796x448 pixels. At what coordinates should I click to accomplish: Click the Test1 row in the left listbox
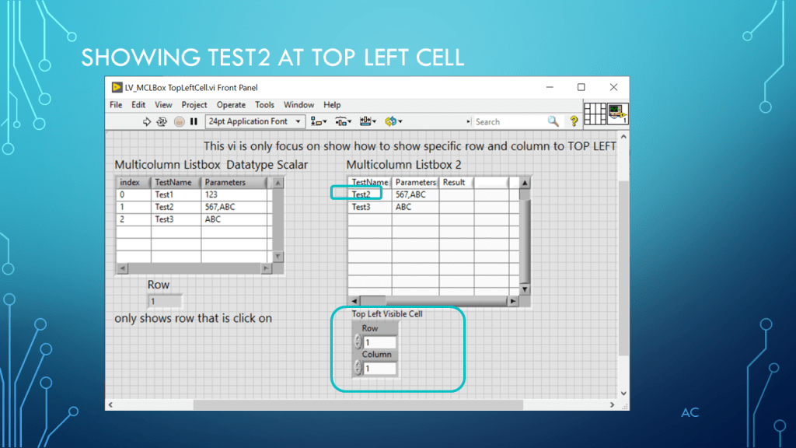(x=164, y=194)
